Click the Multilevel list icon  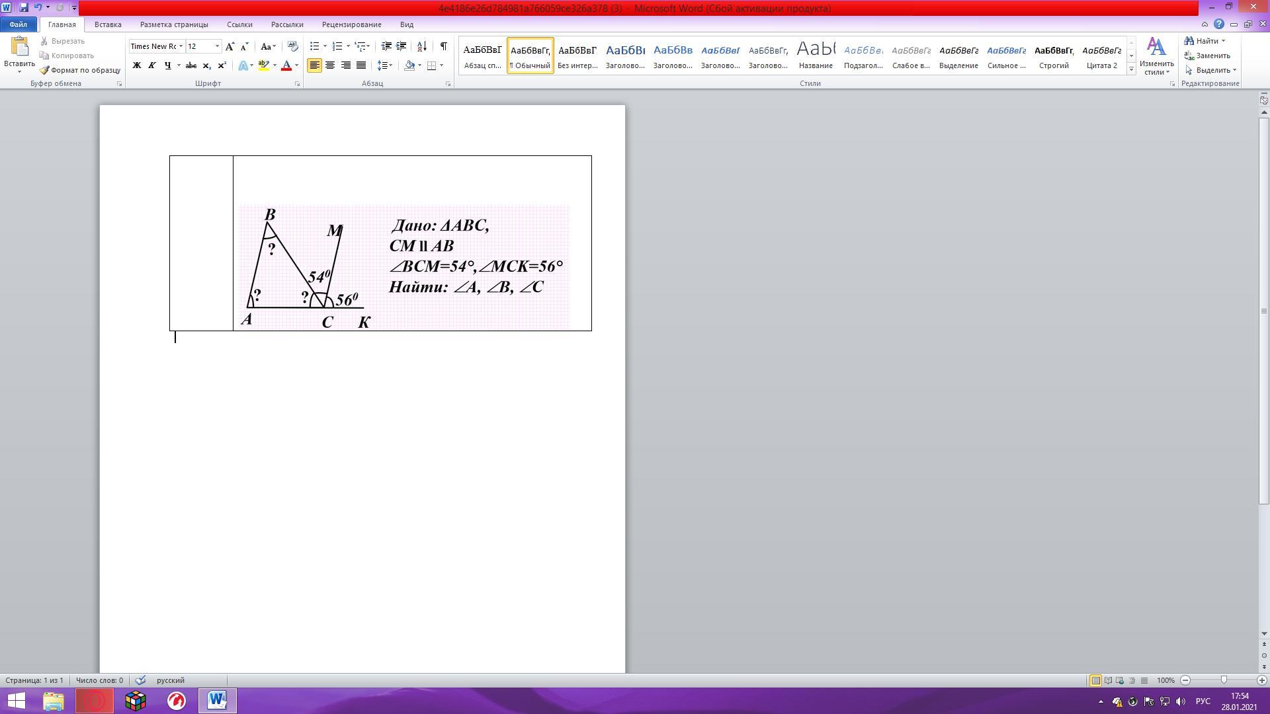click(360, 46)
